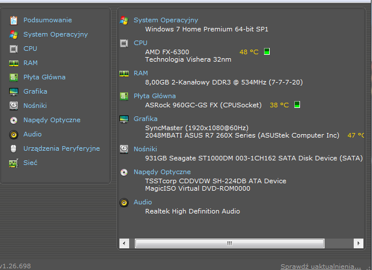Click the SyncMaster (1920x1080@60Hz) text
The height and width of the screenshot is (270, 372).
197,128
